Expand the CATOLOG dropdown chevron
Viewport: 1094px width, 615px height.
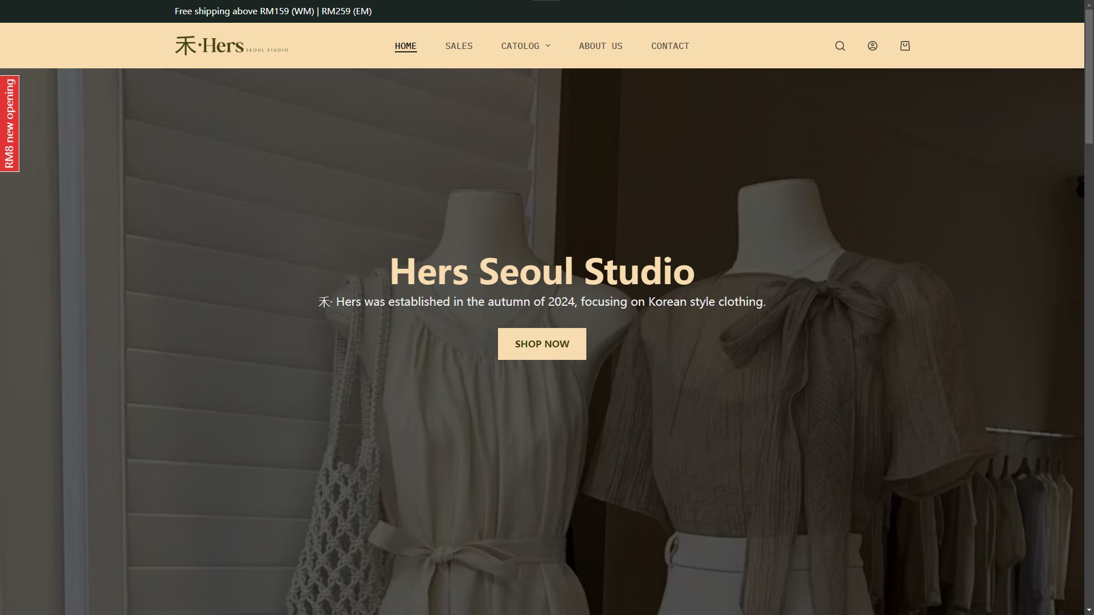[x=548, y=46]
